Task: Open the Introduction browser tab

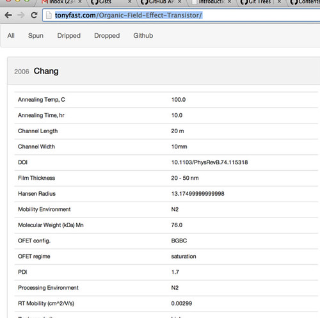Action: pos(211,2)
